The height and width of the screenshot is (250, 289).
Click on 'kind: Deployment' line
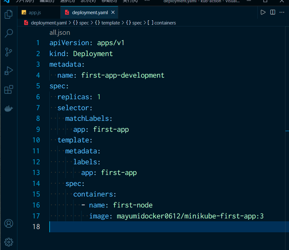click(81, 54)
